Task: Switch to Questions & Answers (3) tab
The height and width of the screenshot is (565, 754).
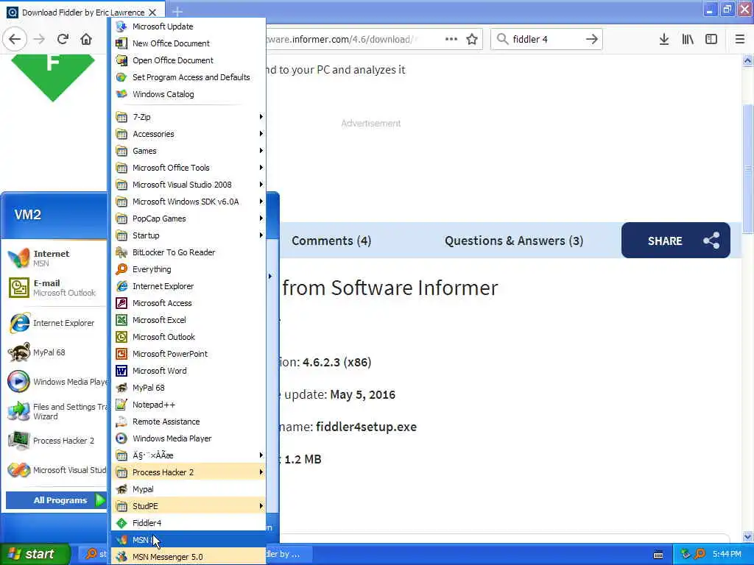Action: tap(513, 241)
